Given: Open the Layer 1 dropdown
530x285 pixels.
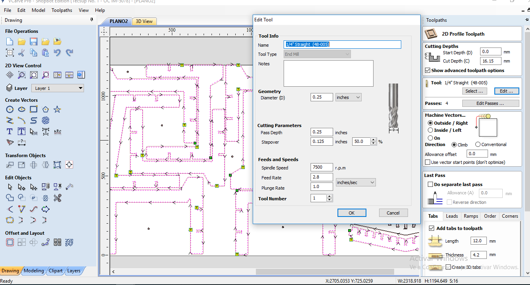Looking at the screenshot, I should [x=58, y=88].
